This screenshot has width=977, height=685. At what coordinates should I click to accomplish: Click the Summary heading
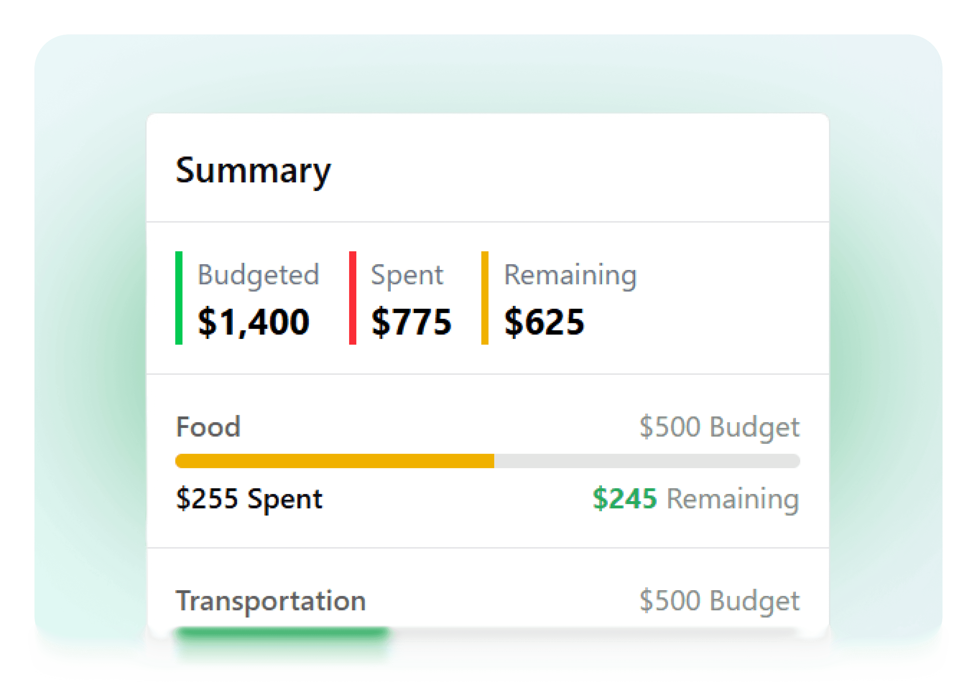253,171
